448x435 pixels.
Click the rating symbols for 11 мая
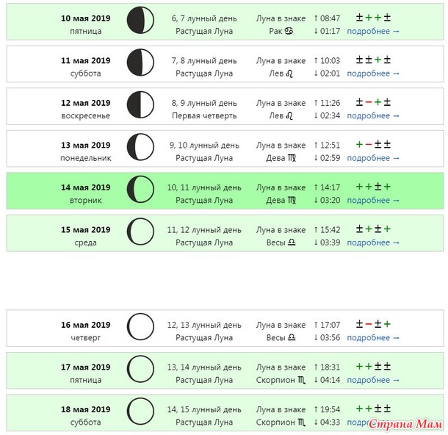coord(373,60)
